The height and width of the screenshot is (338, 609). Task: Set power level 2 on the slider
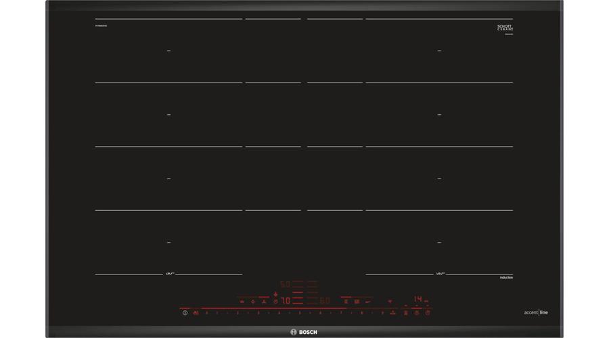238,313
